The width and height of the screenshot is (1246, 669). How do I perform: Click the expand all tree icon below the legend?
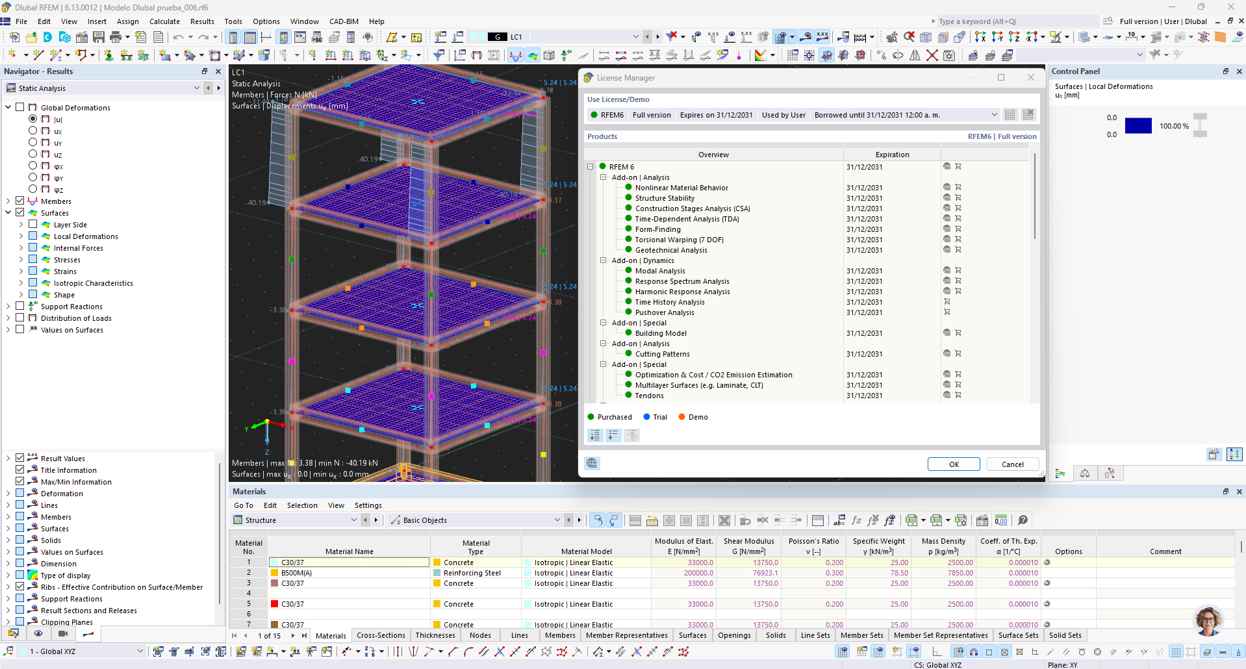[x=595, y=435]
